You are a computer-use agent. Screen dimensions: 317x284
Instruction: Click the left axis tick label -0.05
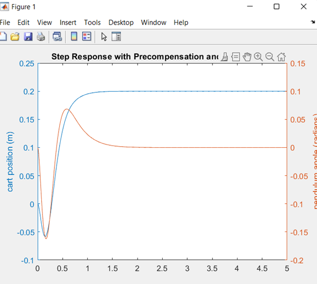[26, 233]
